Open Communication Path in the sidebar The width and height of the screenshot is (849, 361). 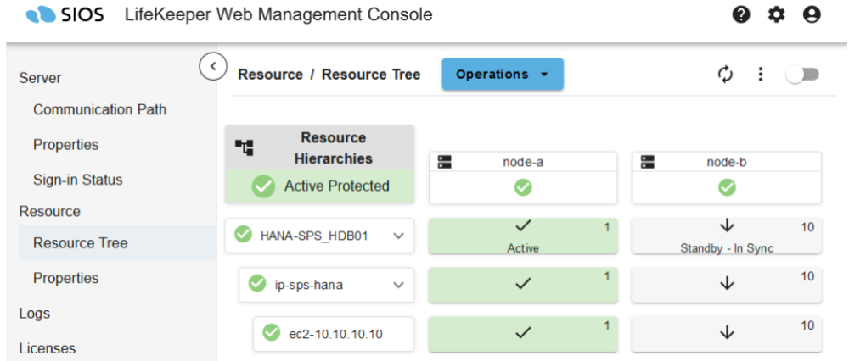tap(99, 109)
